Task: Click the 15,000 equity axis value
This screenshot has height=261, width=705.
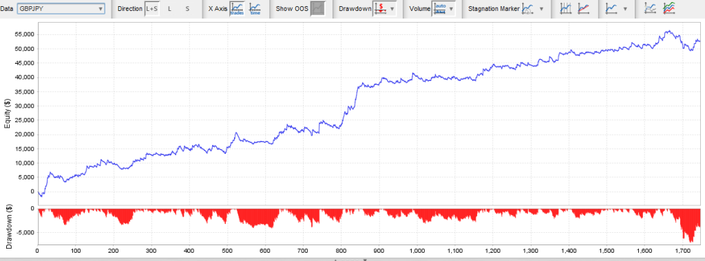Action: 25,149
